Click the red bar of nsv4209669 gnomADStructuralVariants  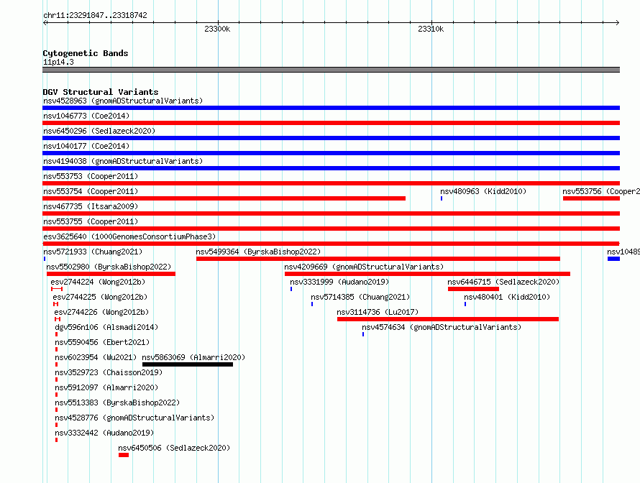point(427,274)
